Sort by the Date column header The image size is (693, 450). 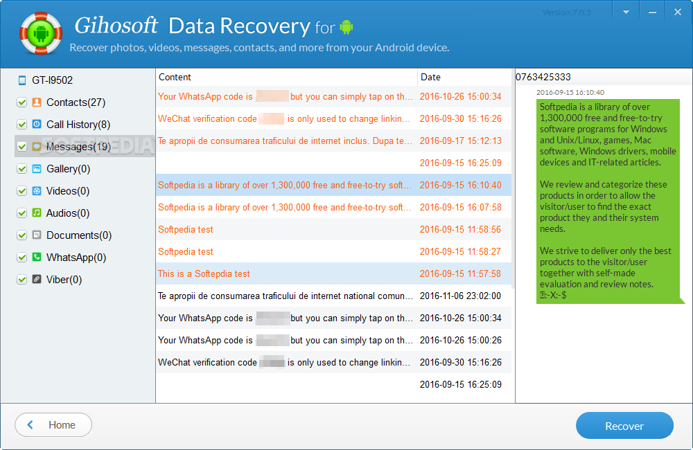tap(464, 78)
